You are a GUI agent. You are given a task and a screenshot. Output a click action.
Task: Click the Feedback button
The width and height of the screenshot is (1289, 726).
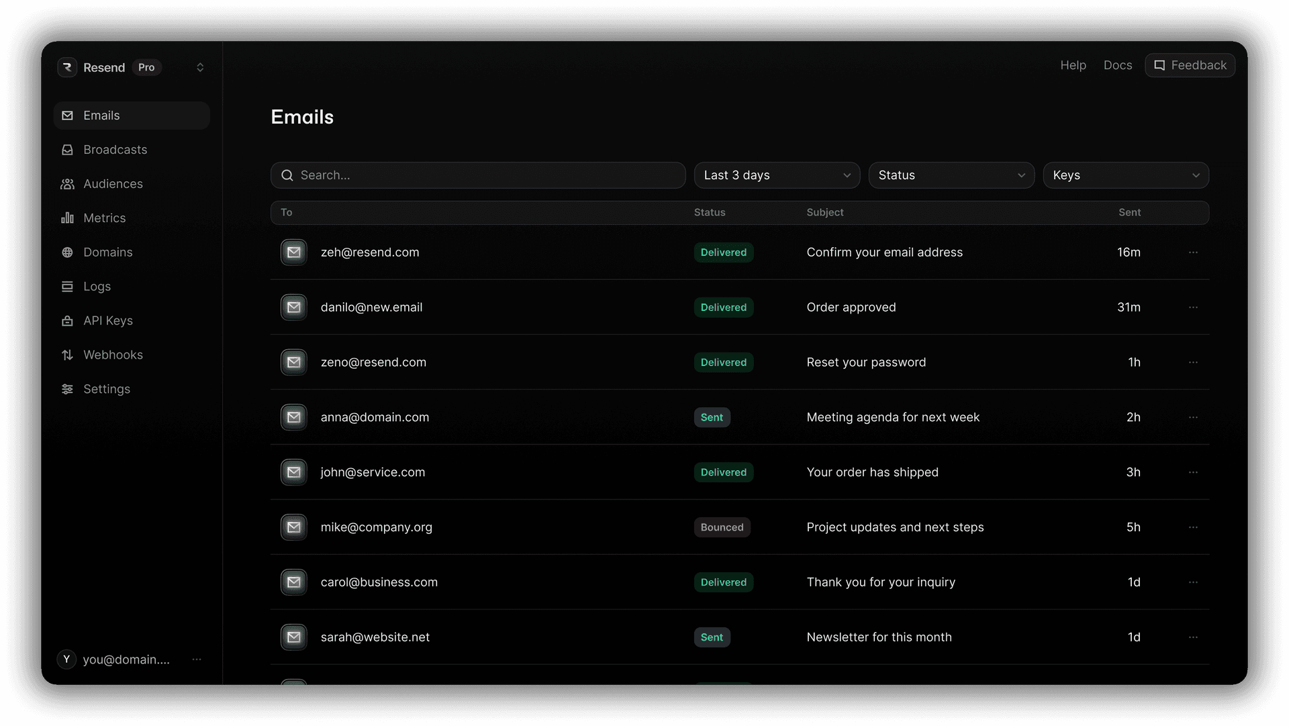click(x=1190, y=65)
